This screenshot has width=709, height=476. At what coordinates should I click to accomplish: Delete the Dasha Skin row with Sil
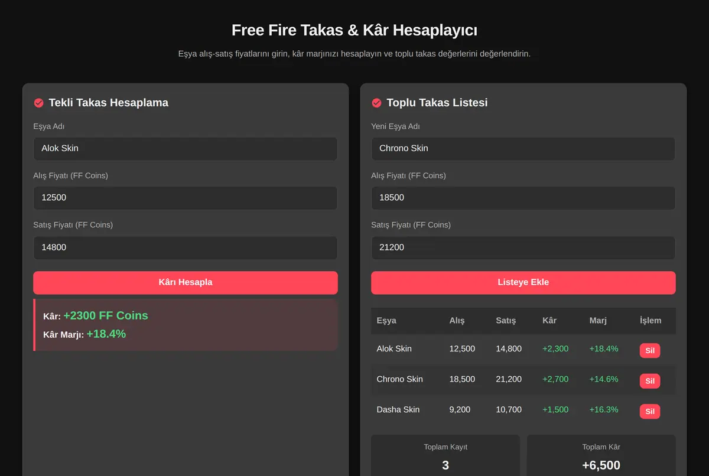coord(650,411)
